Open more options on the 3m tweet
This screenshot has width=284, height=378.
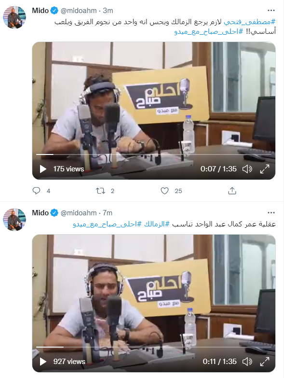click(271, 10)
